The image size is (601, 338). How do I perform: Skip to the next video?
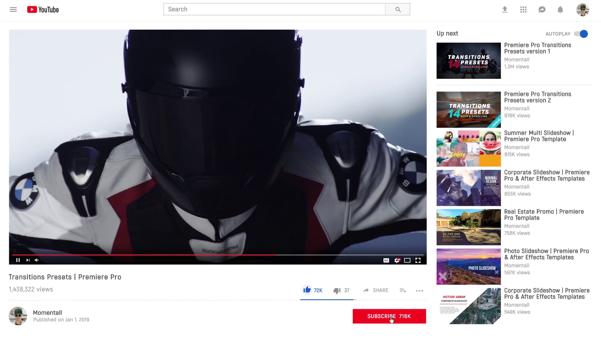[x=28, y=260]
